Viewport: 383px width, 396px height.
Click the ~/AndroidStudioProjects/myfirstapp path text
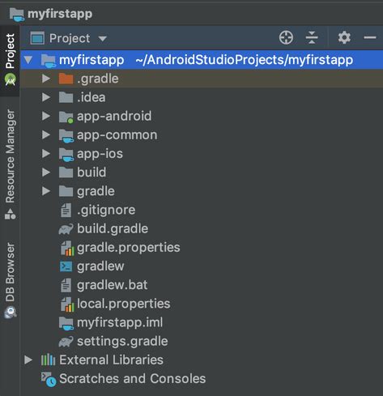point(244,60)
